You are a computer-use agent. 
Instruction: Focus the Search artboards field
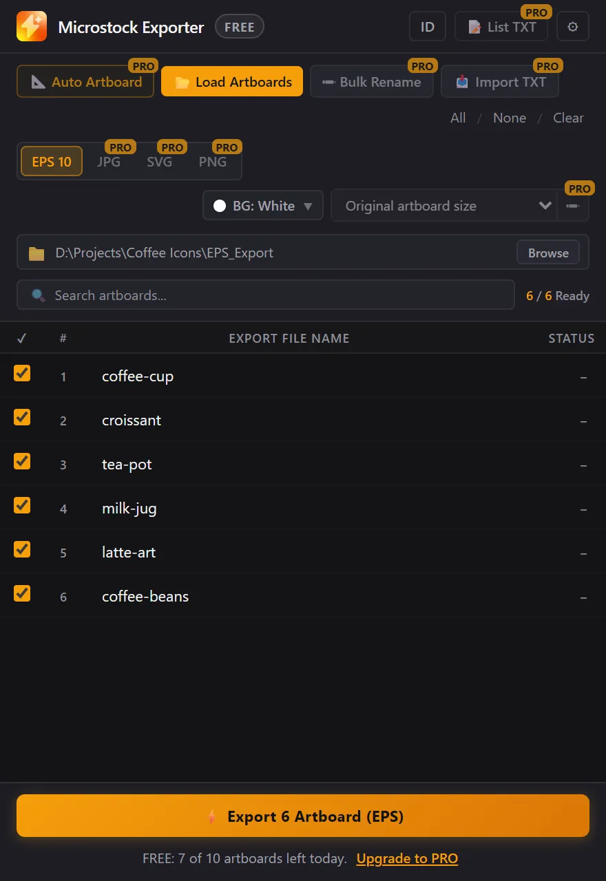[266, 295]
